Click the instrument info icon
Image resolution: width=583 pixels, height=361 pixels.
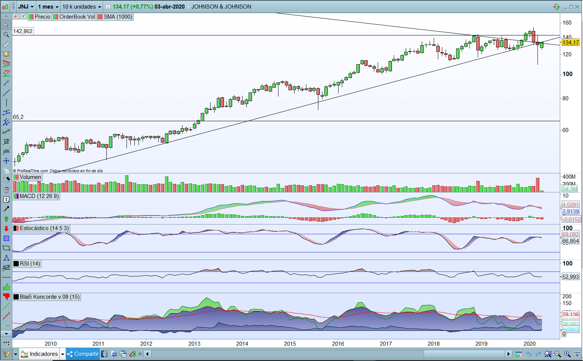108,7
